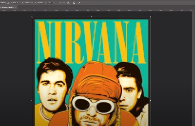Click the horizontal ruler at the top

[96, 11]
